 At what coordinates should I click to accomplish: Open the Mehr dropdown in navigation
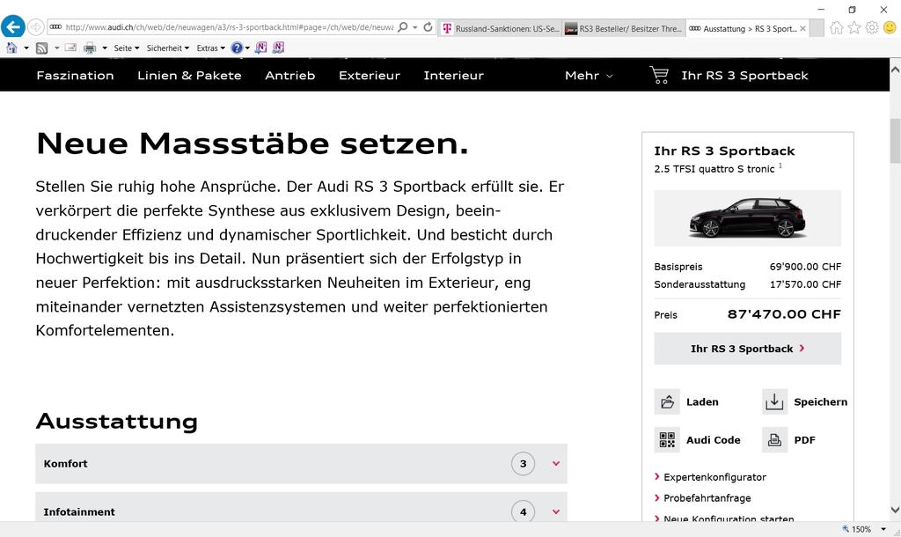tap(588, 76)
